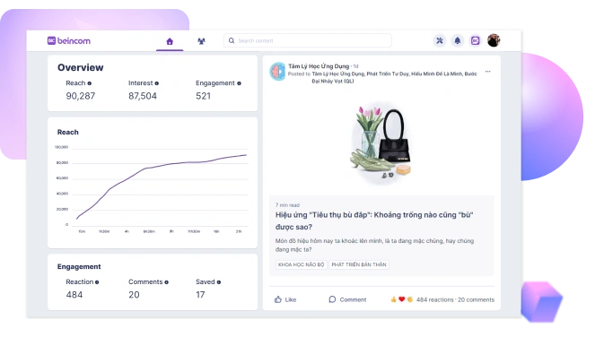Open the pinwheel icon in header
The height and width of the screenshot is (346, 604).
[x=439, y=40]
